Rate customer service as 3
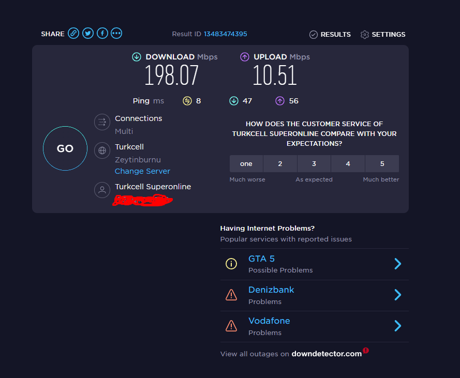Viewport: 460px width, 378px height. click(x=314, y=163)
